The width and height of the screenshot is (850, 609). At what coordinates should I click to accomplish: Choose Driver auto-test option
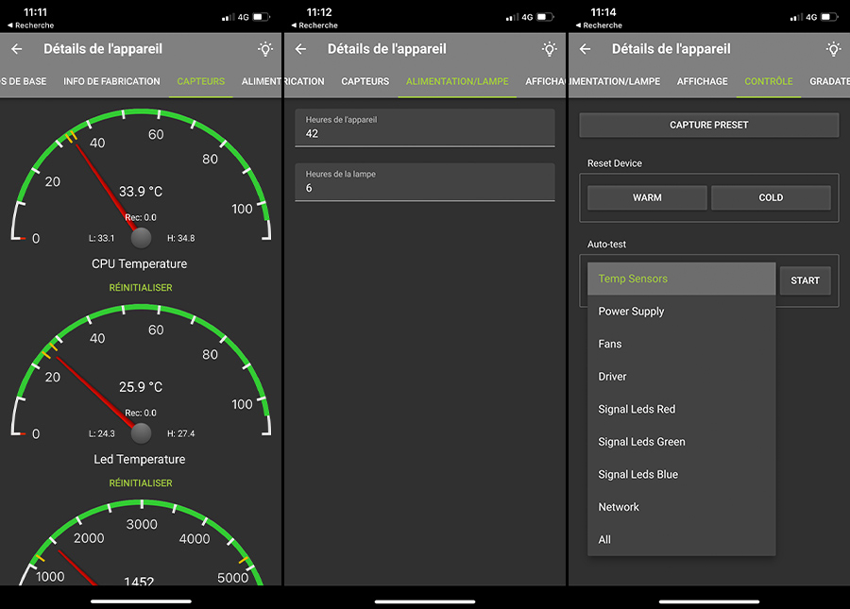coord(681,377)
